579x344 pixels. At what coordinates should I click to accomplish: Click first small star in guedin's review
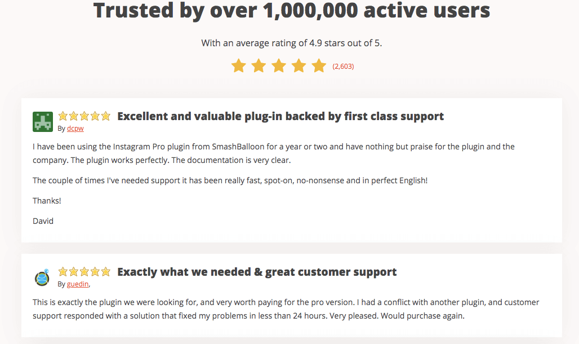tap(63, 272)
